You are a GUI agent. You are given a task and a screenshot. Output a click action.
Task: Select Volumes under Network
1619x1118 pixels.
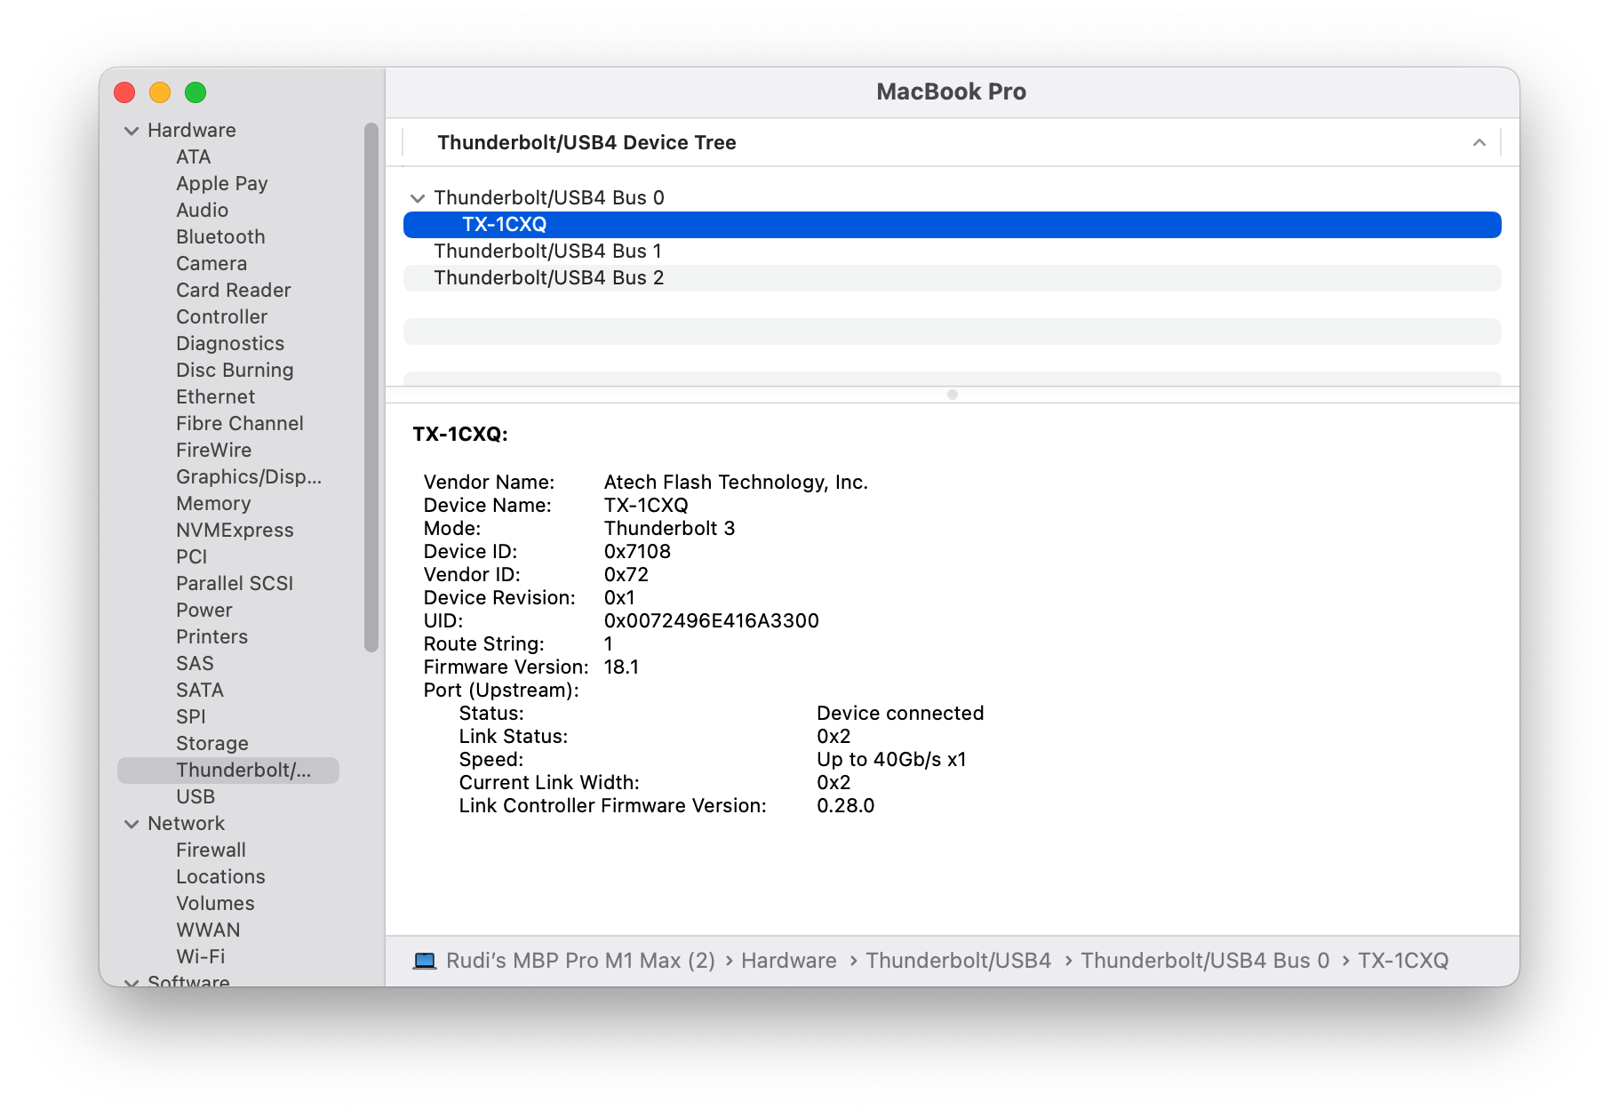[x=215, y=904]
